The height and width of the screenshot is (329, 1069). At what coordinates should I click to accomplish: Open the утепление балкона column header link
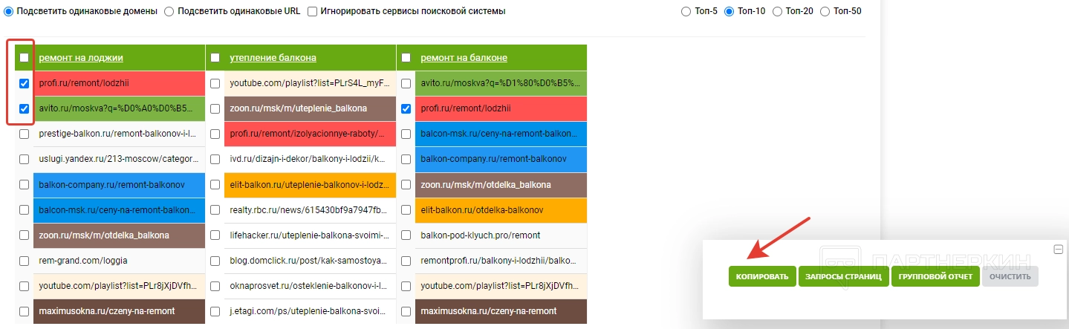(273, 58)
